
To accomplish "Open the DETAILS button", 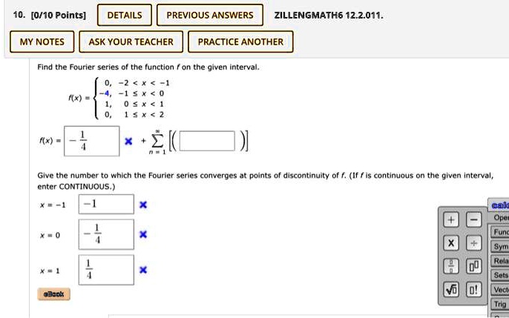I will point(125,16).
